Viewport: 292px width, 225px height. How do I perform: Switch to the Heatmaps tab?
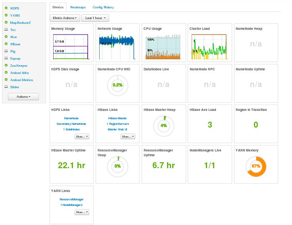pos(77,8)
